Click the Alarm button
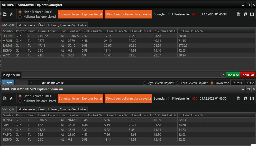 coord(8,83)
